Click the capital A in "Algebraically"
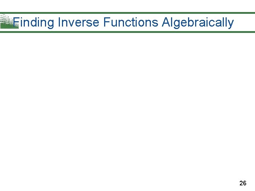 (x=166, y=23)
